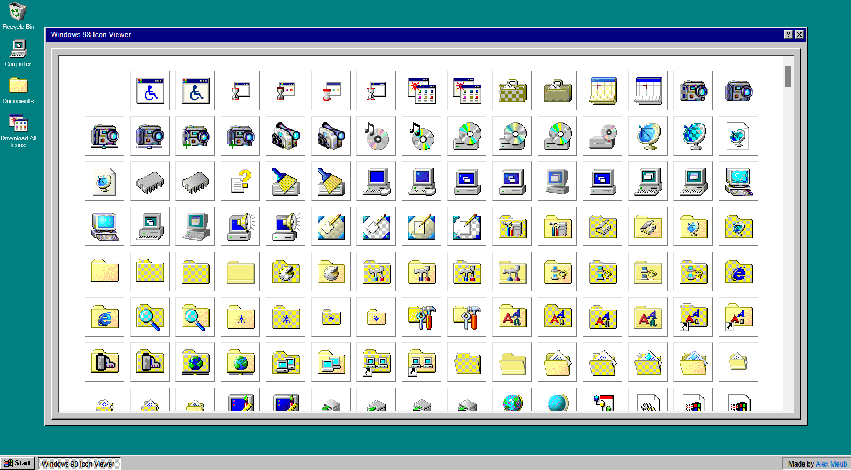851x470 pixels.
Task: Click the tiny open folder icon
Action: pos(738,362)
